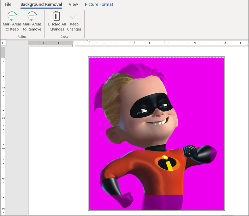Open the View tab
249x216 pixels.
coord(73,4)
